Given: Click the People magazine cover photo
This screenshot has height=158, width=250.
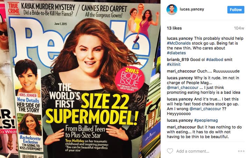Looking at the screenshot, I should [80, 79].
